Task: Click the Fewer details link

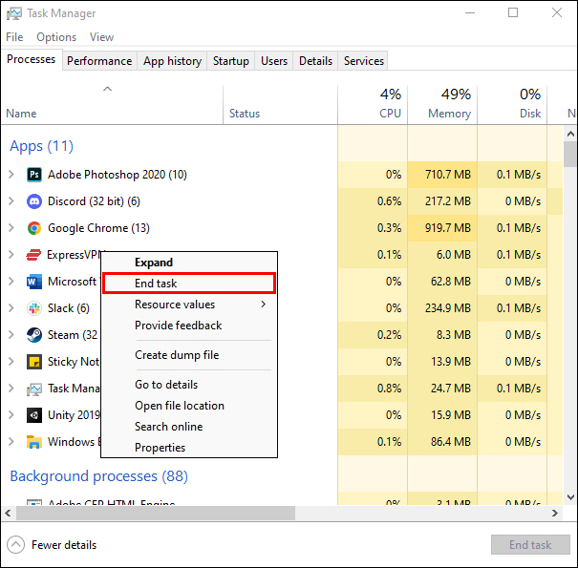Action: point(64,545)
